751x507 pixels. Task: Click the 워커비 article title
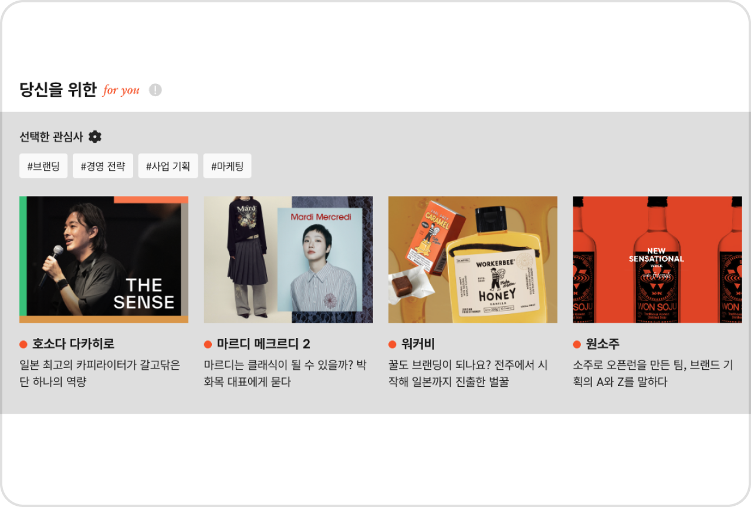pyautogui.click(x=418, y=344)
